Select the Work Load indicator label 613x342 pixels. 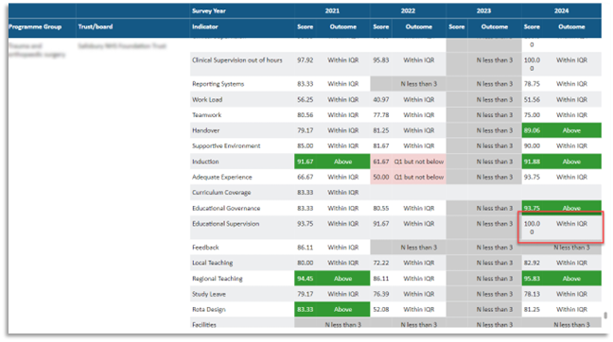207,99
